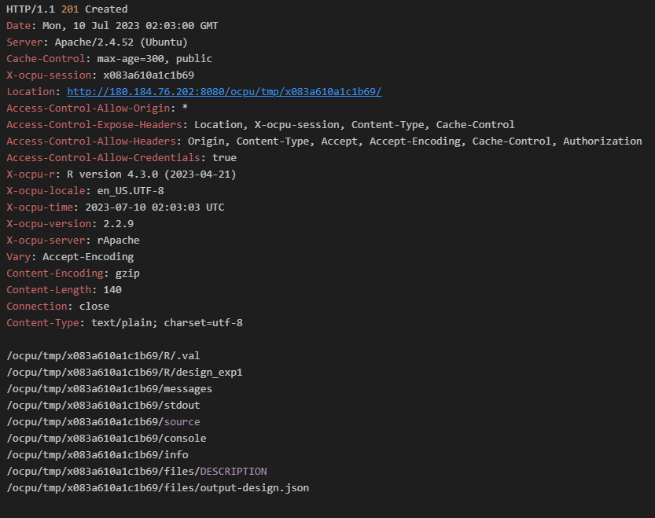Image resolution: width=655 pixels, height=518 pixels.
Task: Click the X-ocpu-locale en_US.UTF-8 value
Action: [x=131, y=191]
